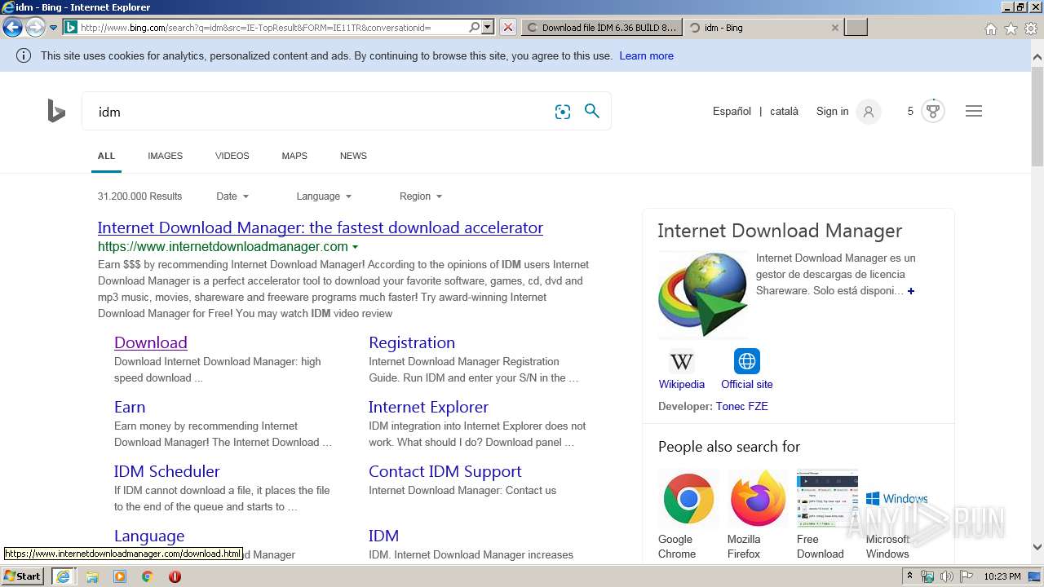The height and width of the screenshot is (587, 1044).
Task: Click the search magnifier icon
Action: (592, 111)
